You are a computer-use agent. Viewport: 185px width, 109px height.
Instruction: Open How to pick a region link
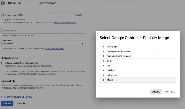coord(54,48)
